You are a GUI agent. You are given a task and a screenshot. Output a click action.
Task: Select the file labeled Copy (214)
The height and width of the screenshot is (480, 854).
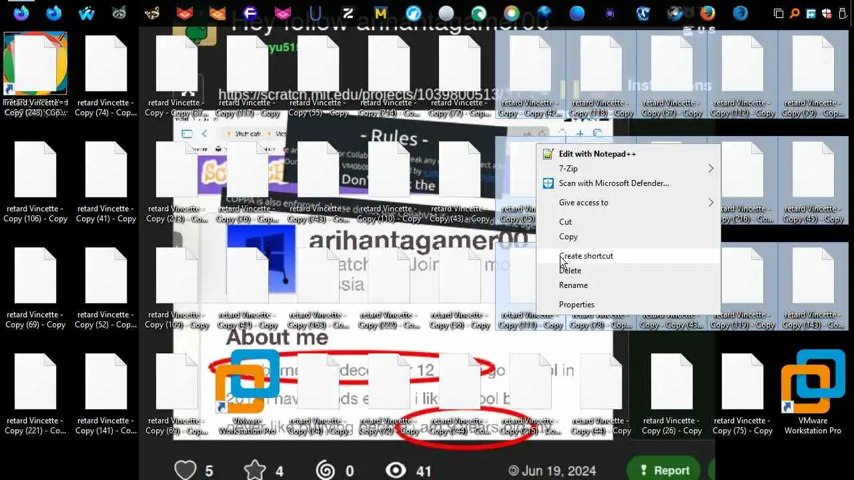389,75
